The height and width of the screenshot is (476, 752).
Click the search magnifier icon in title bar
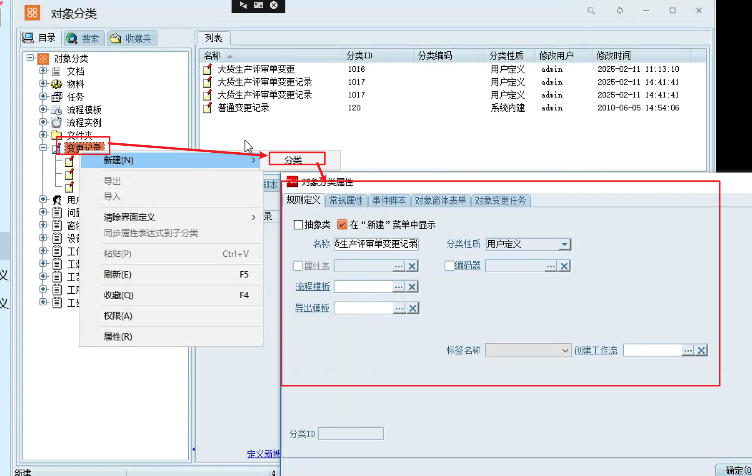point(591,11)
